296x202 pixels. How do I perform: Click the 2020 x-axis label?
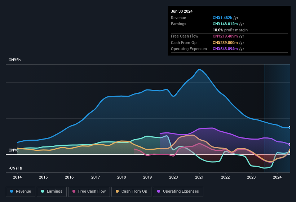pyautogui.click(x=173, y=177)
